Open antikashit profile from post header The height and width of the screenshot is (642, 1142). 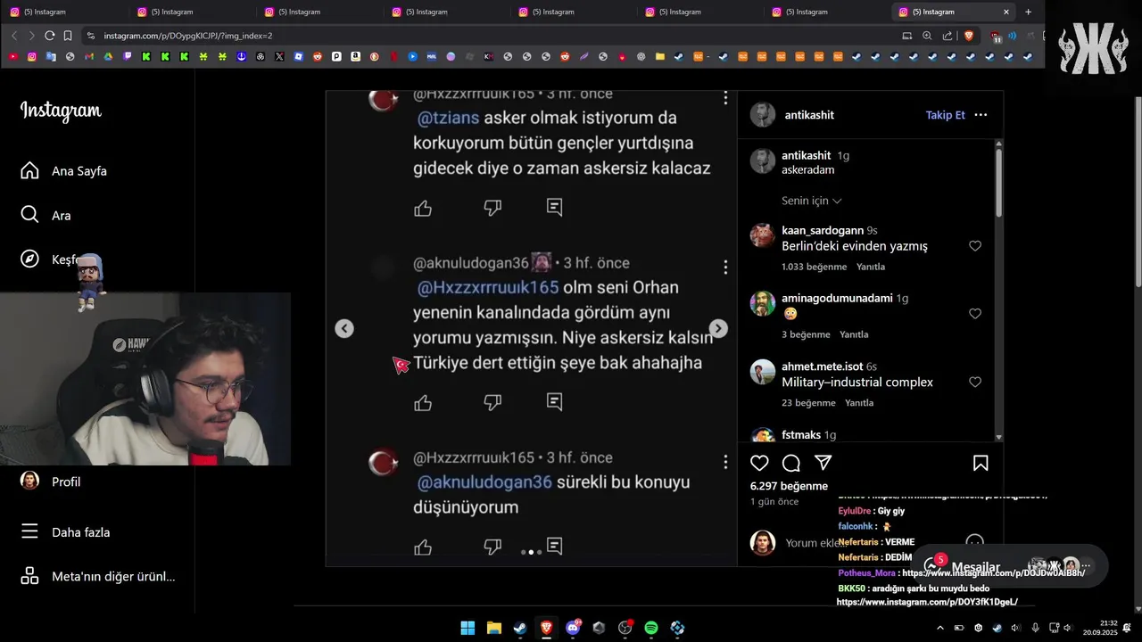coord(809,115)
